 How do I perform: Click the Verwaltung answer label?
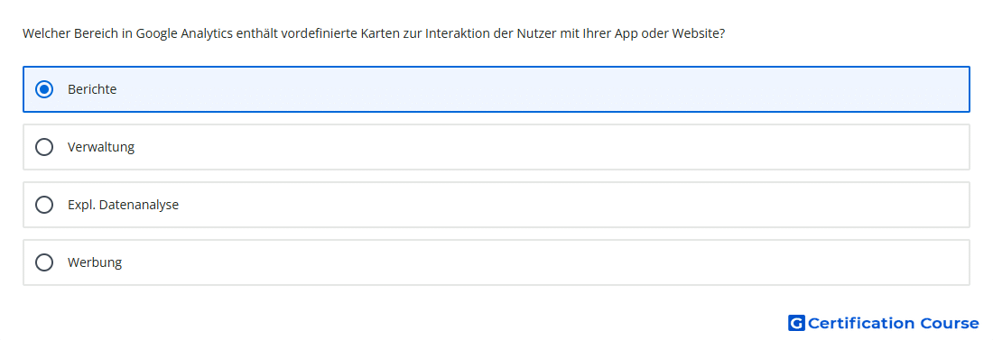pos(101,147)
